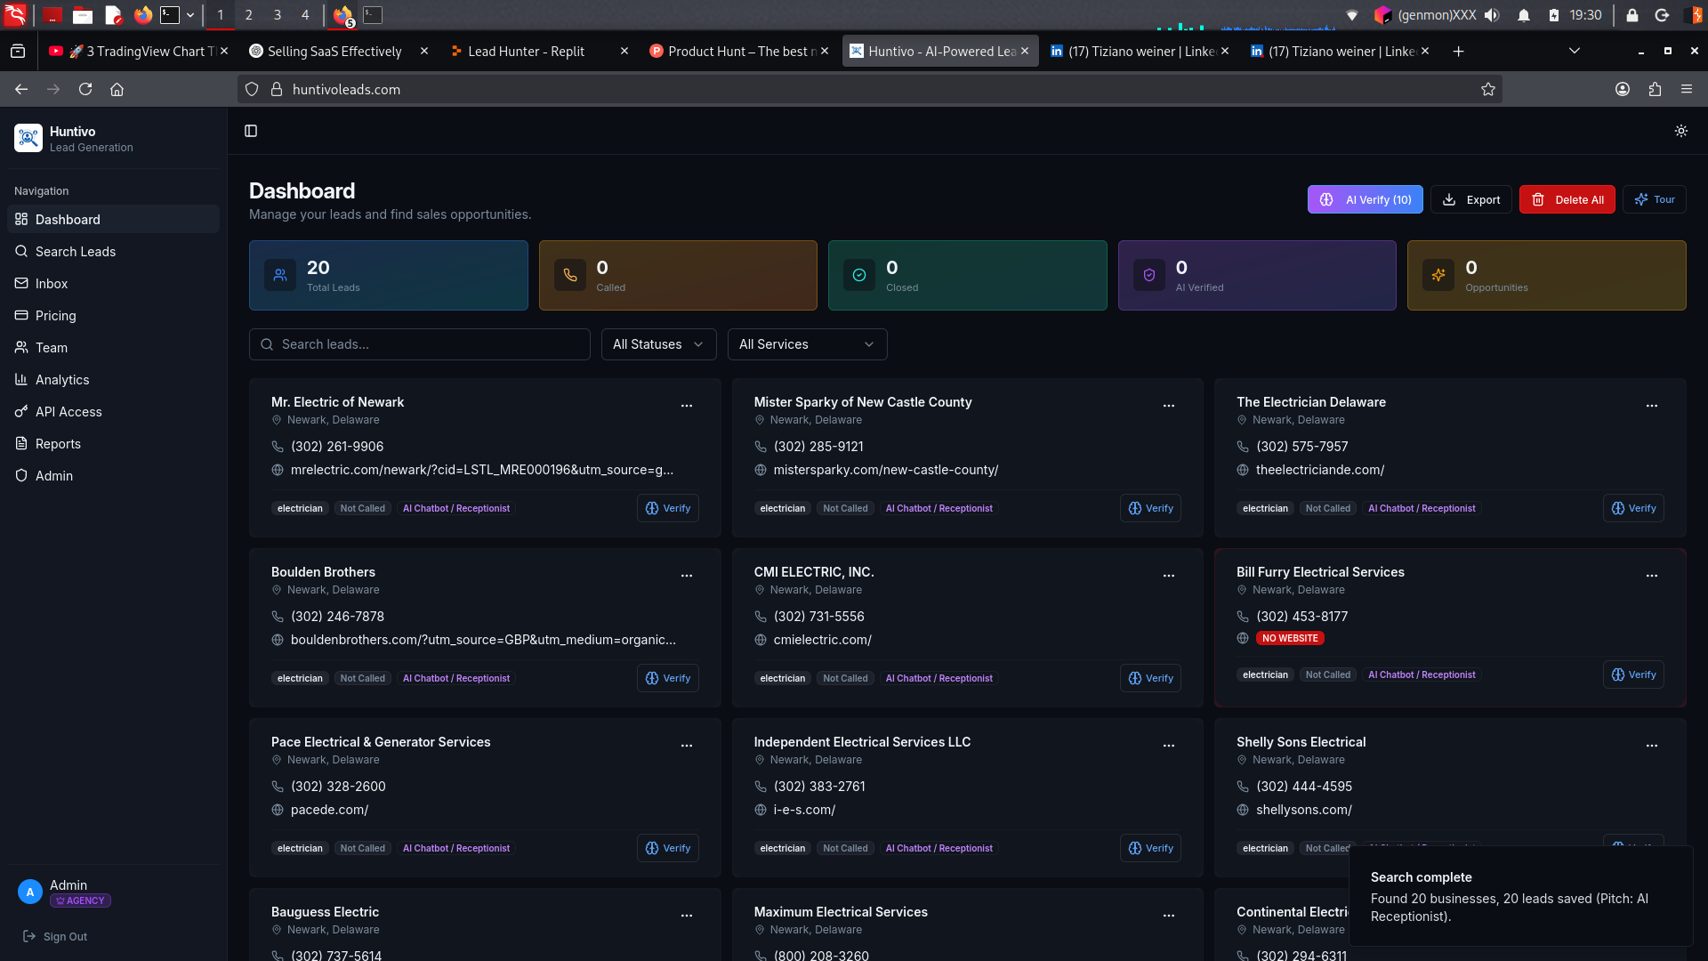The height and width of the screenshot is (961, 1708).
Task: Open three-dot menu for Bill Furry Electrical Services
Action: tap(1651, 576)
